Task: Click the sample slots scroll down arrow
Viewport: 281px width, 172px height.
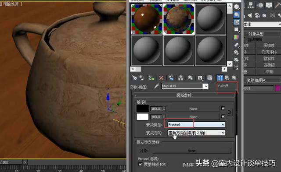Action: tap(230, 64)
